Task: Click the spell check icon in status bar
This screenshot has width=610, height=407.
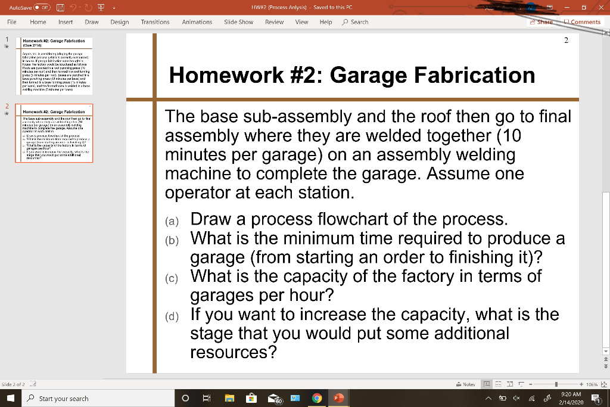Action: (33, 384)
